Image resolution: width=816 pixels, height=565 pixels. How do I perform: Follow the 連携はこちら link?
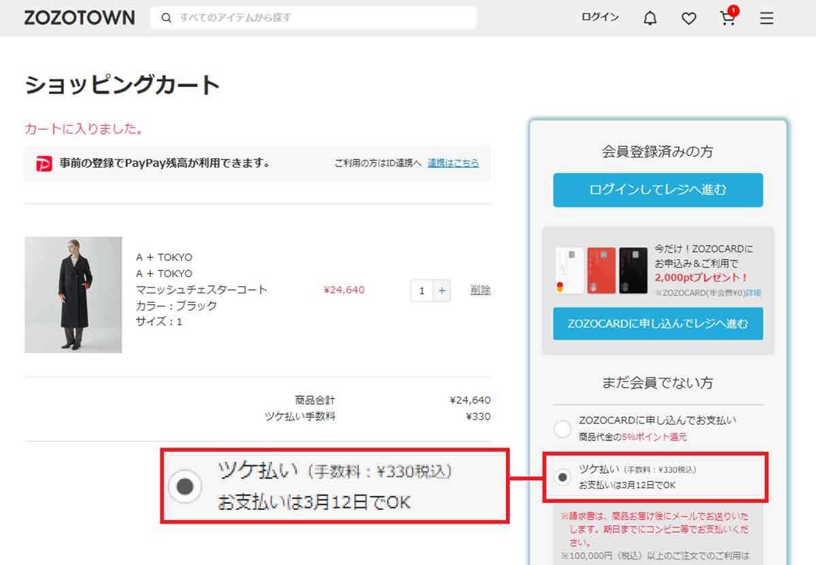click(x=453, y=163)
